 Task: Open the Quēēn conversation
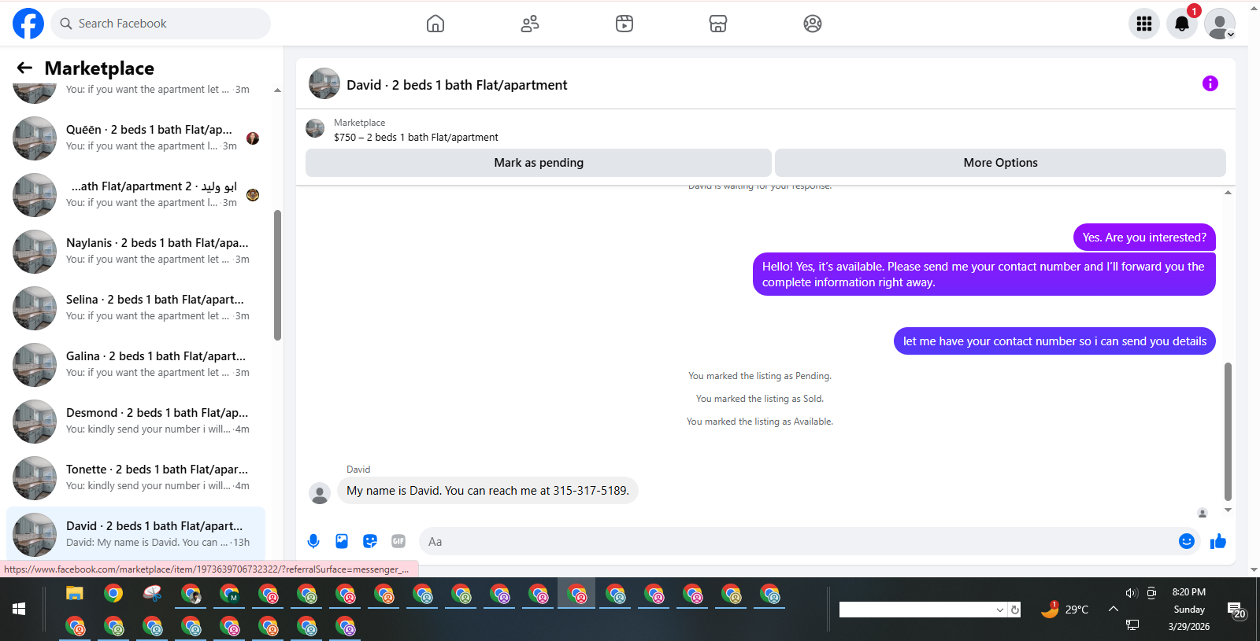point(135,138)
